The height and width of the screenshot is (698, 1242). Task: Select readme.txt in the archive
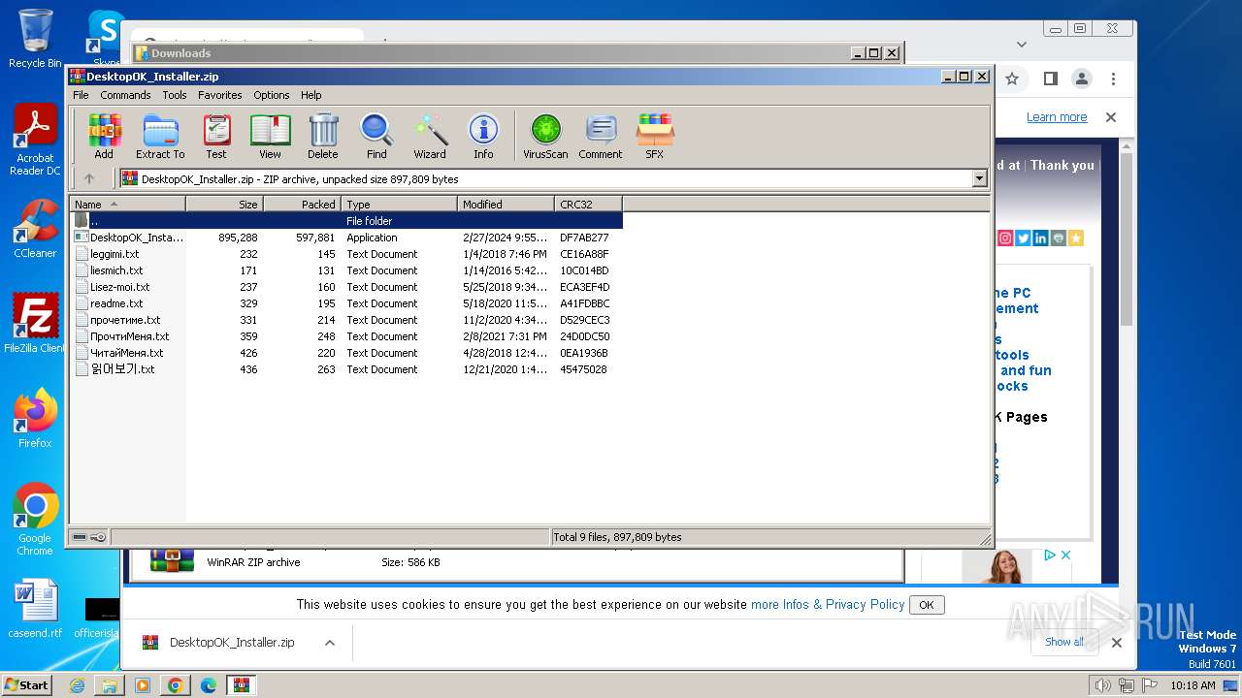[346, 303]
